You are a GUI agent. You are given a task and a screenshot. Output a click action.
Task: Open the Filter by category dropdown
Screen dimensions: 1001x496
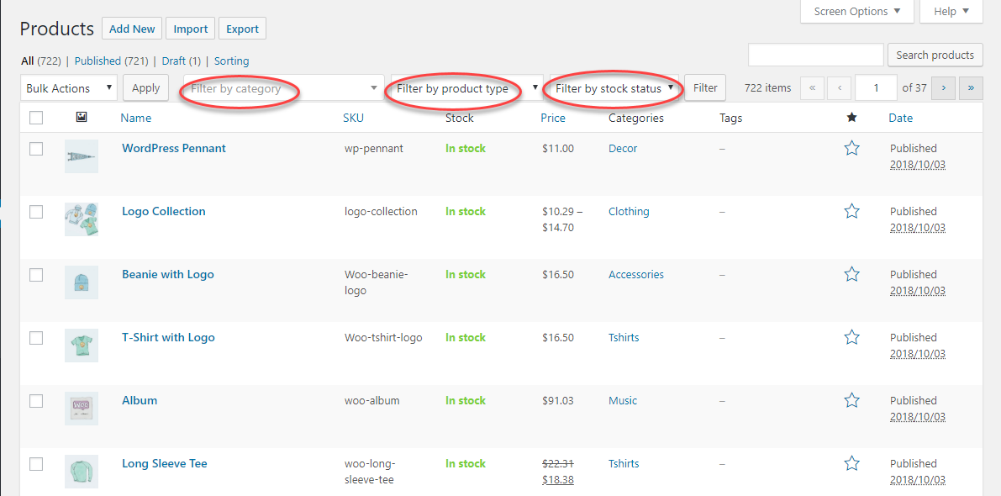283,88
